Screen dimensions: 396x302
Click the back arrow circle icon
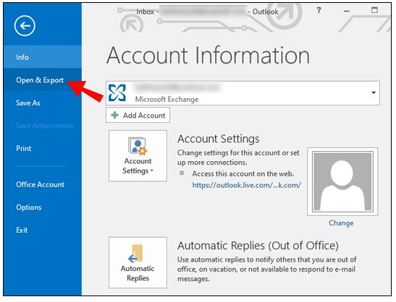tap(25, 26)
